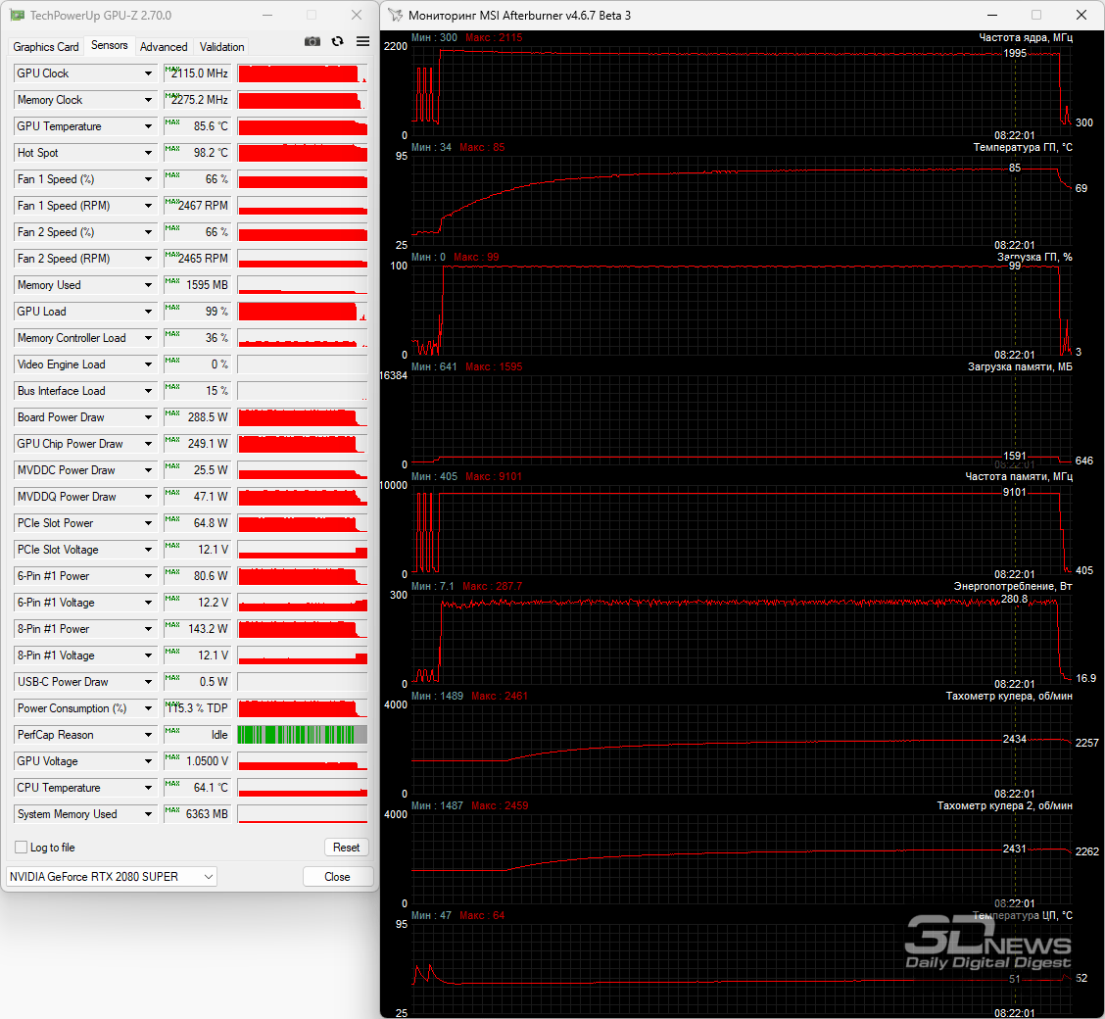This screenshot has height=1019, width=1105.
Task: Expand the GPU Temperature sensor dropdown
Action: pyautogui.click(x=148, y=126)
